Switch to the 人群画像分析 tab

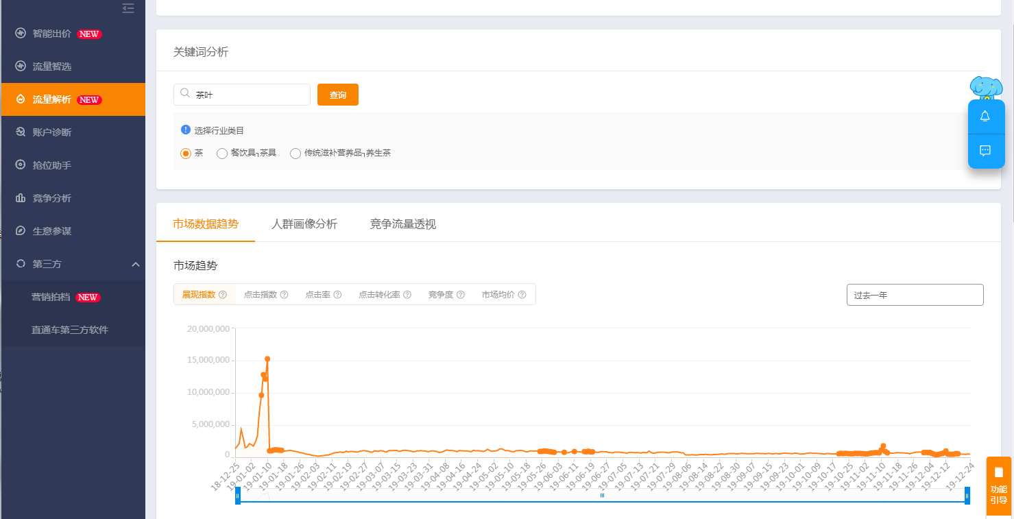304,224
